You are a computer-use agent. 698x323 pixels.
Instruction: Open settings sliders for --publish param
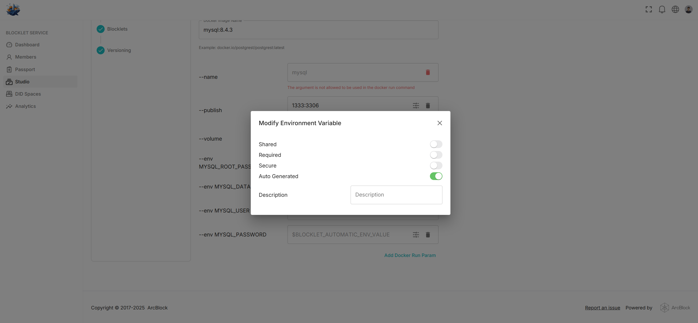click(416, 105)
